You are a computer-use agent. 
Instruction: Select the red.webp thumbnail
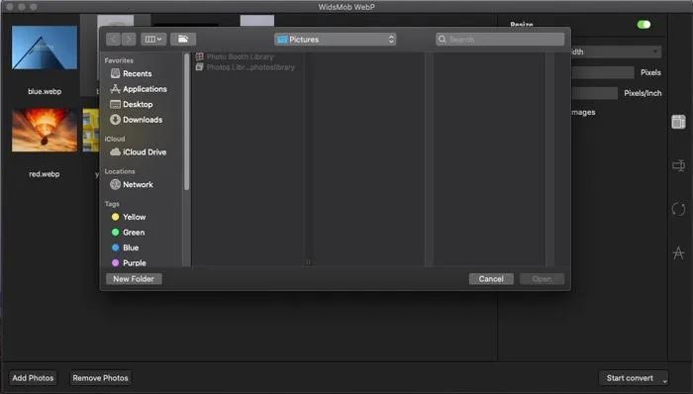pos(45,131)
